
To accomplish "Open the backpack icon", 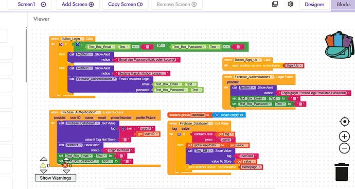I will pos(340,45).
